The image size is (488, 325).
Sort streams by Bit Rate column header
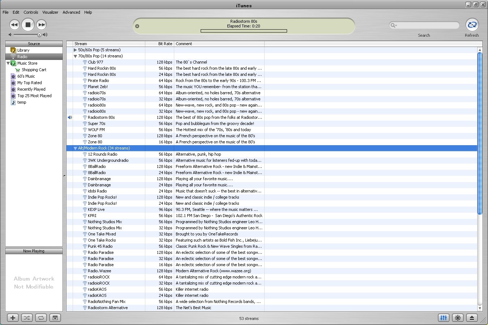coord(159,44)
